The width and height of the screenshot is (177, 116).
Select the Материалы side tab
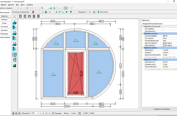pos(4,34)
